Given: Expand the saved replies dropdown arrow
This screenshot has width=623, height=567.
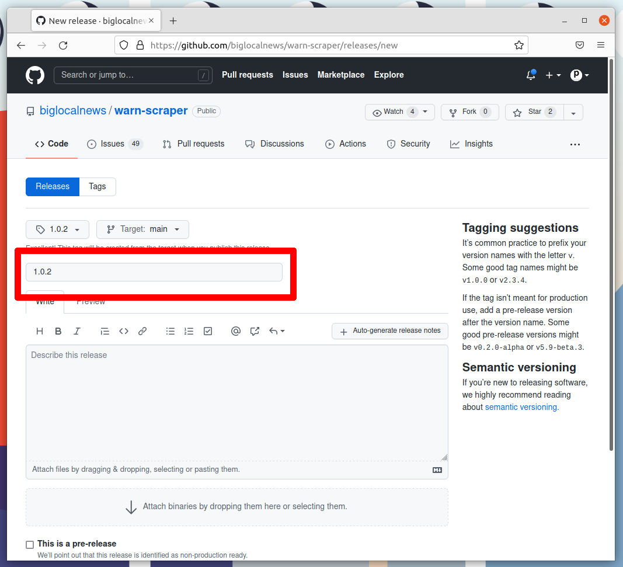Looking at the screenshot, I should pyautogui.click(x=277, y=331).
